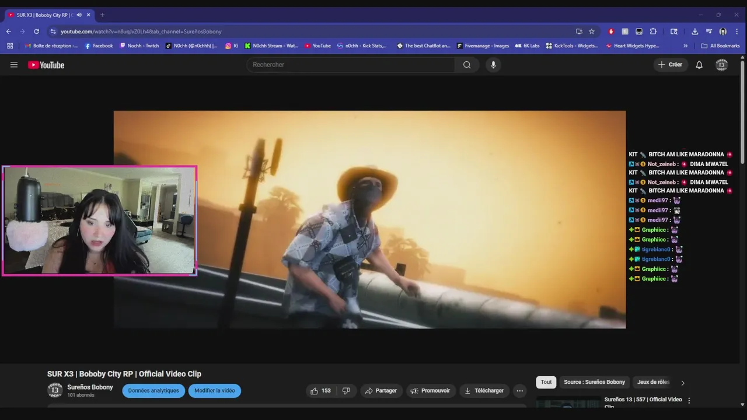Image resolution: width=747 pixels, height=420 pixels.
Task: Install app icon in address bar
Action: 579,32
